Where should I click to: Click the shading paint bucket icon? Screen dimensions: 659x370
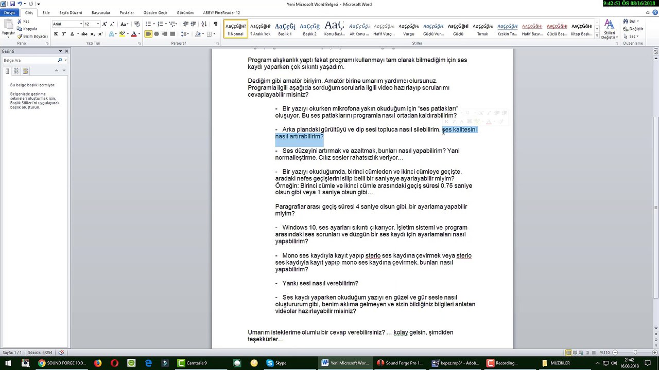[x=198, y=34]
